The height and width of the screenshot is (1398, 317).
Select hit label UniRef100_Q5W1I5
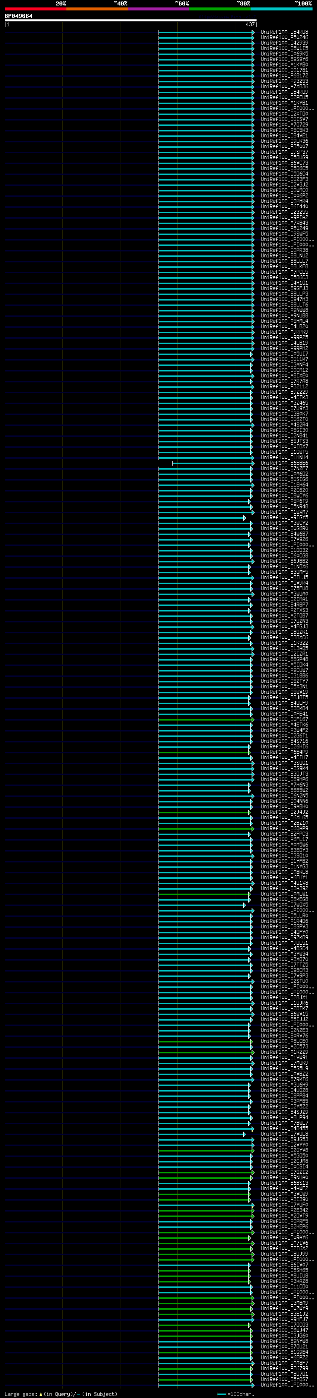coord(284,48)
